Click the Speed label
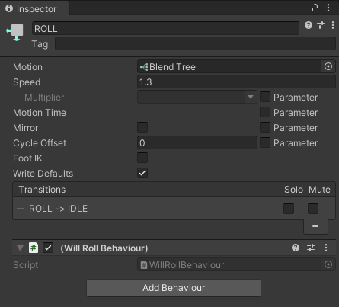The image size is (339, 307). (x=27, y=82)
